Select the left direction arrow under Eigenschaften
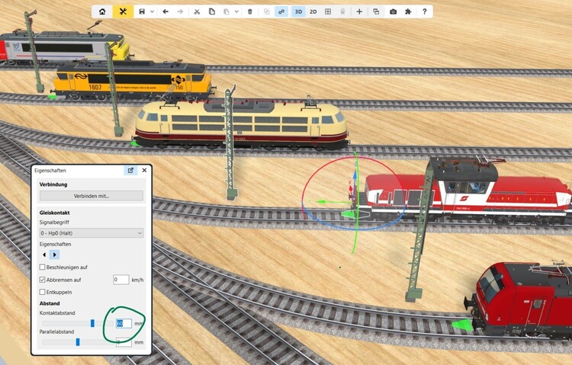The height and width of the screenshot is (365, 572). coord(44,255)
